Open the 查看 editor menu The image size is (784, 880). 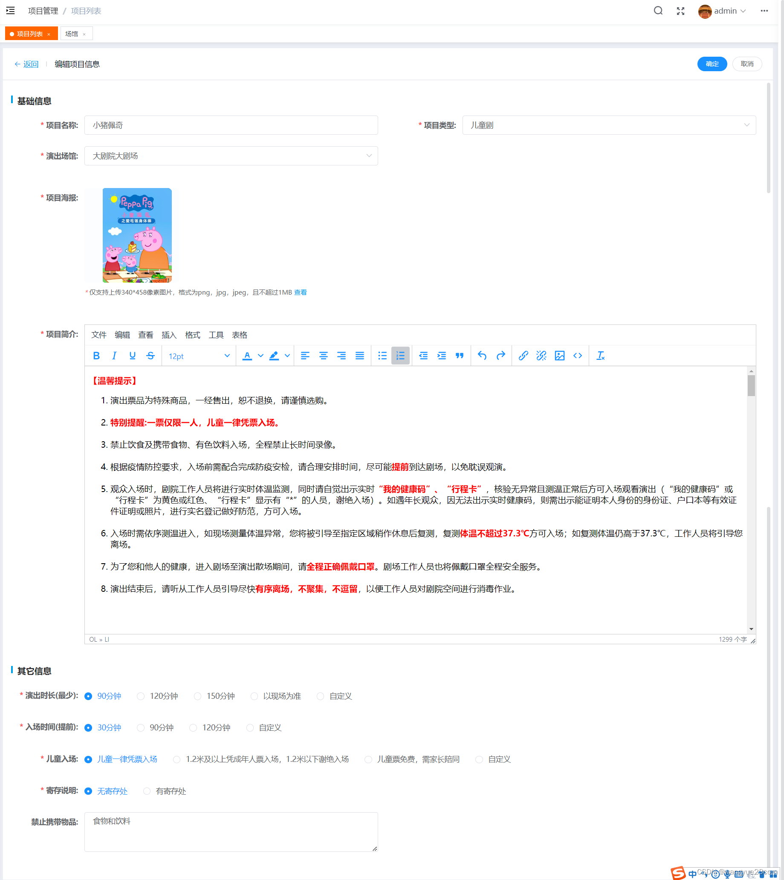tap(146, 335)
